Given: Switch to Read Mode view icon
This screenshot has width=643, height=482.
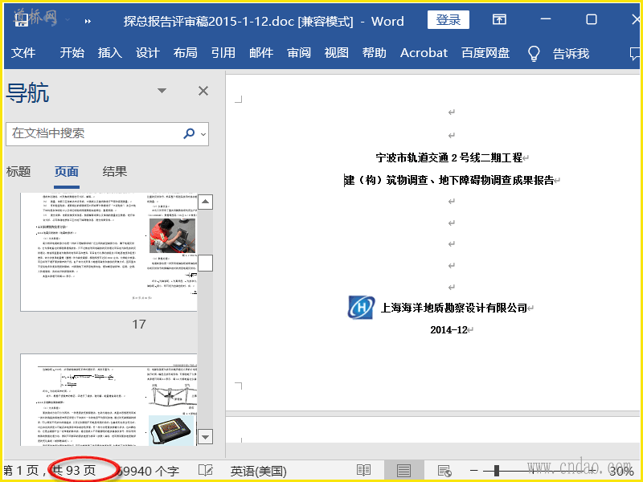Looking at the screenshot, I should [x=363, y=471].
